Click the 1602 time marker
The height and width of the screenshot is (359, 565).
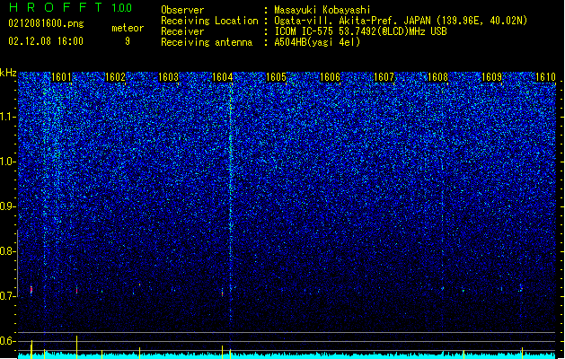point(115,77)
